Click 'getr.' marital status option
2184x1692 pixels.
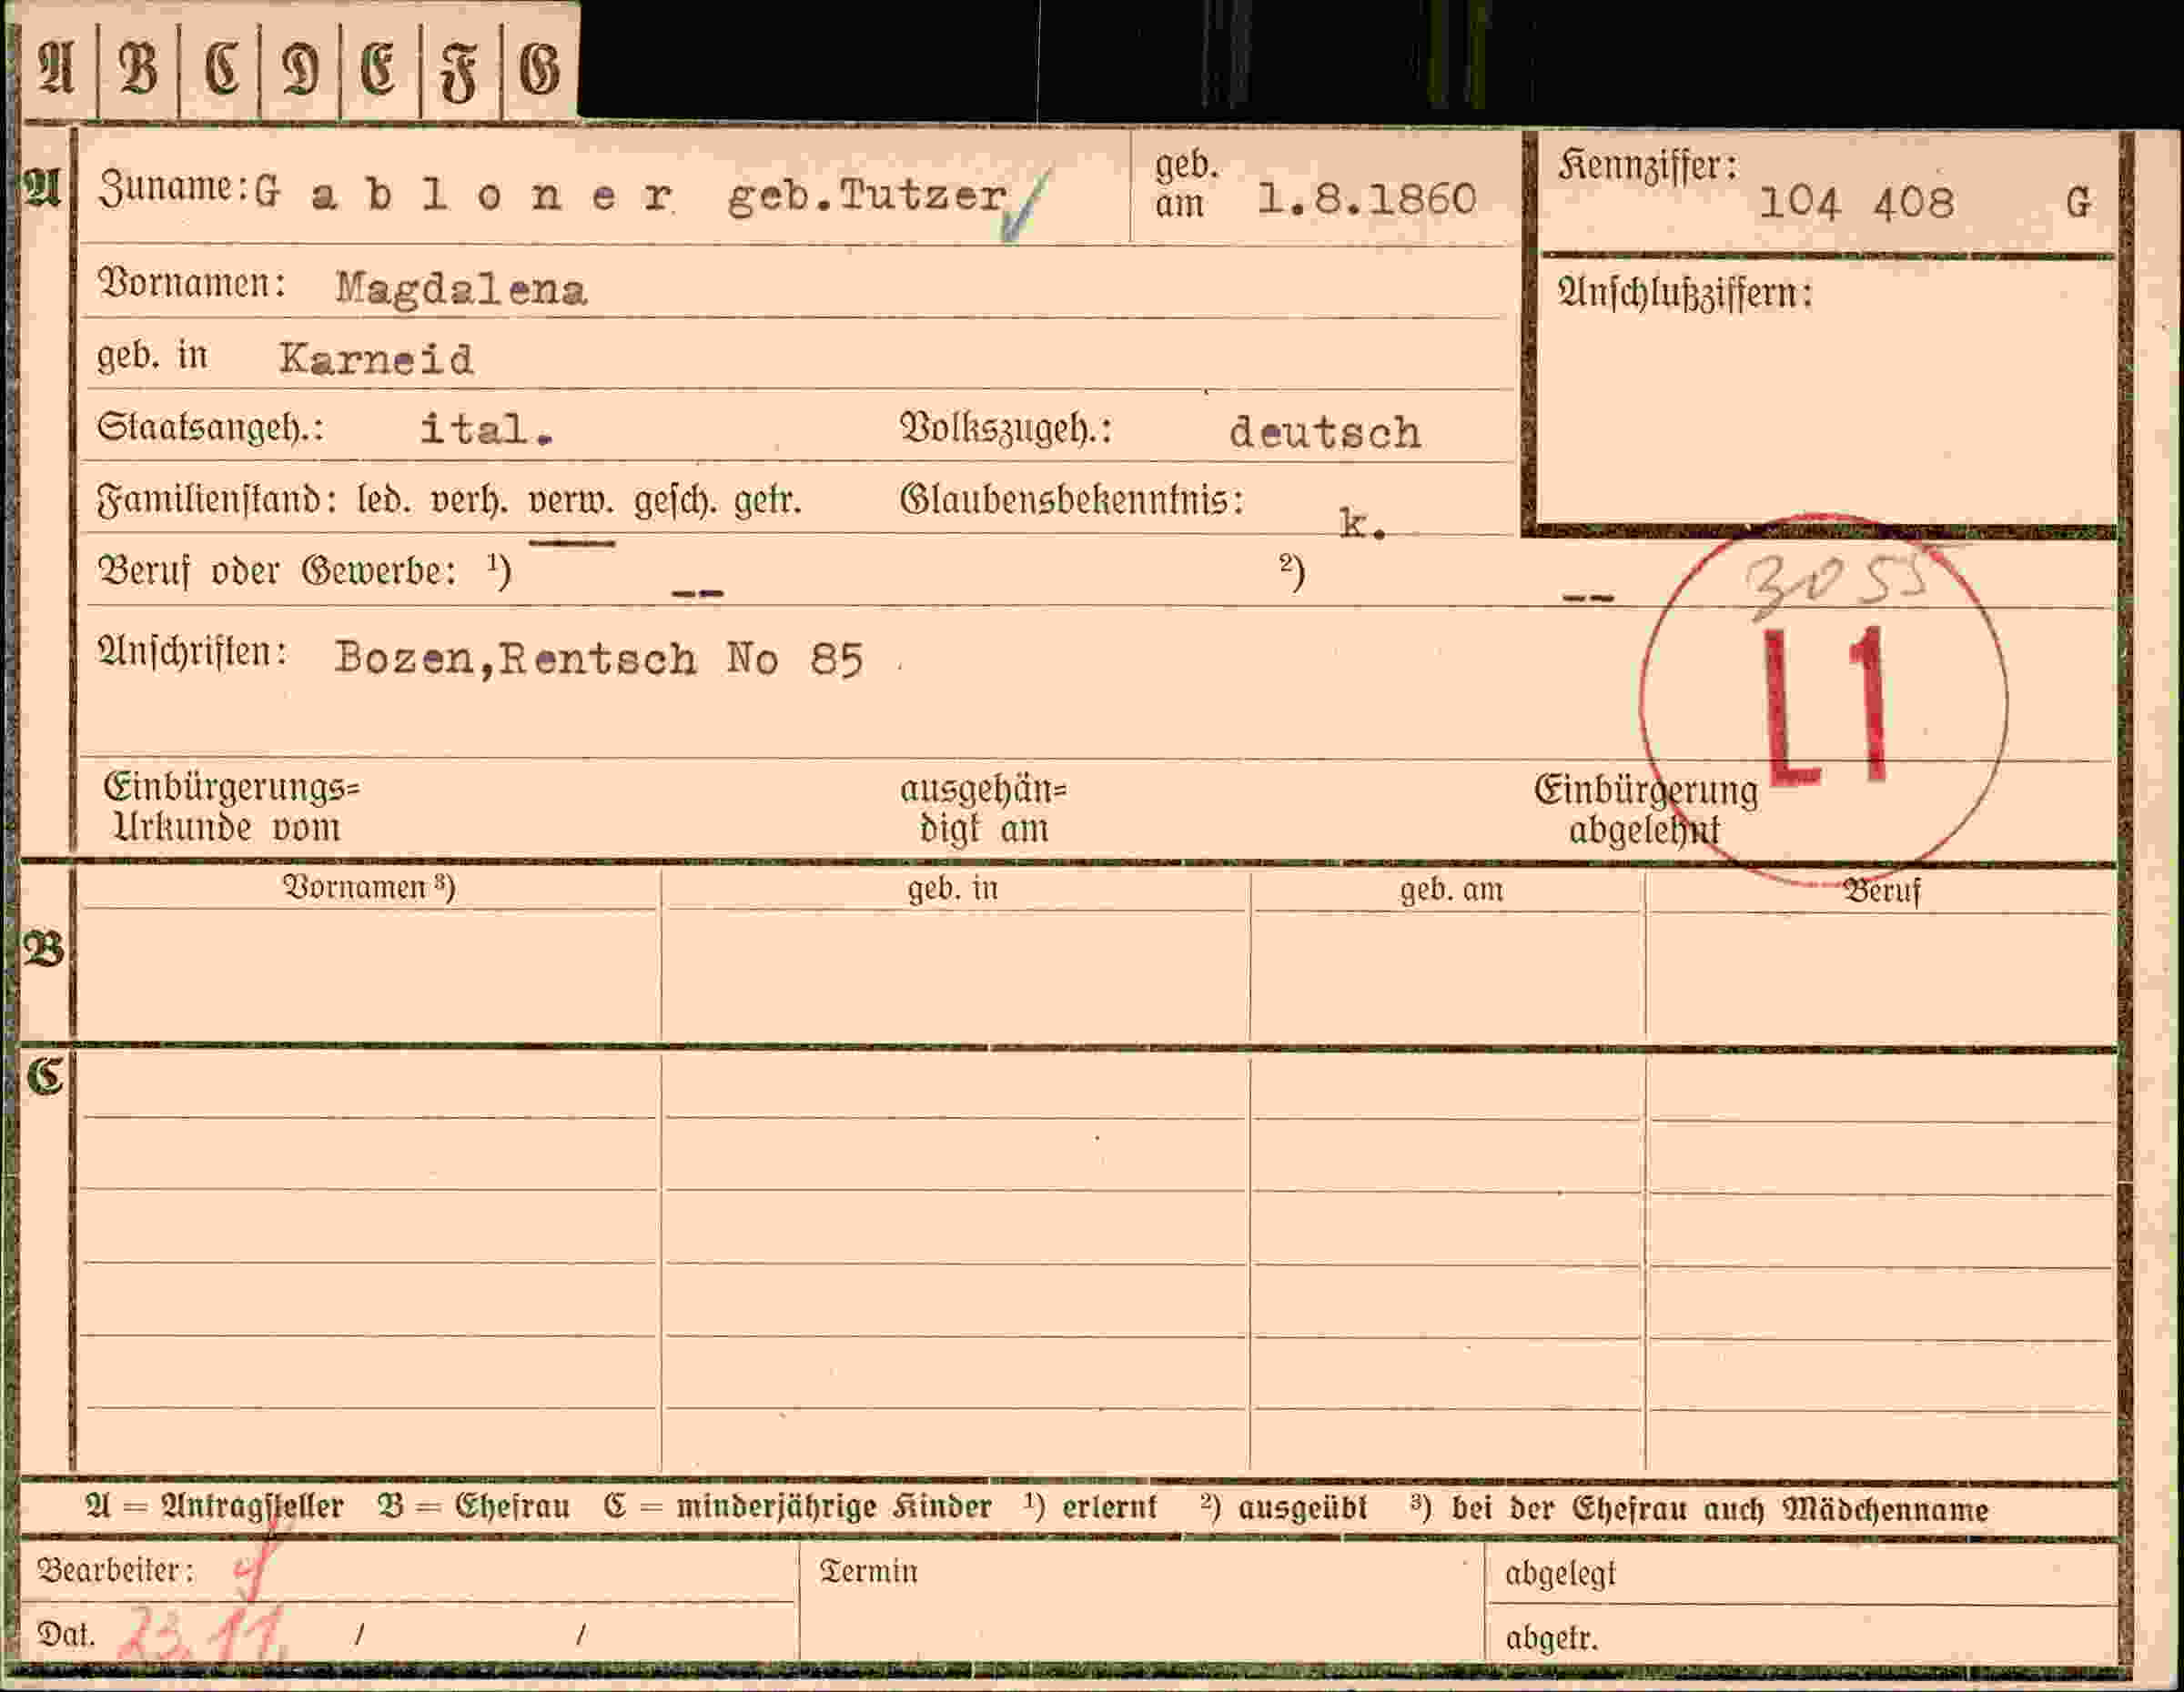coord(768,499)
